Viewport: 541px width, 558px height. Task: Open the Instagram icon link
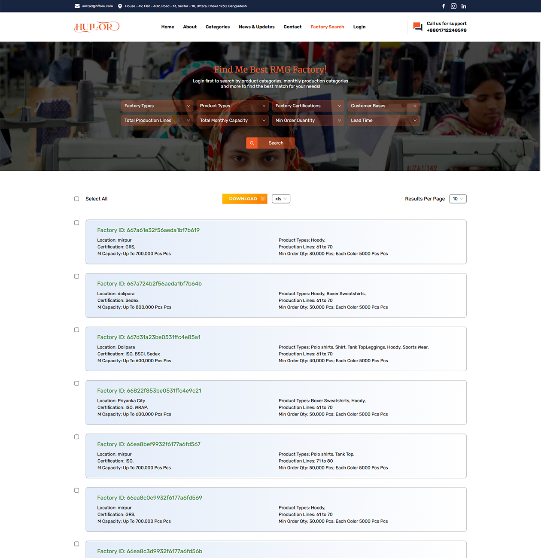coord(453,6)
